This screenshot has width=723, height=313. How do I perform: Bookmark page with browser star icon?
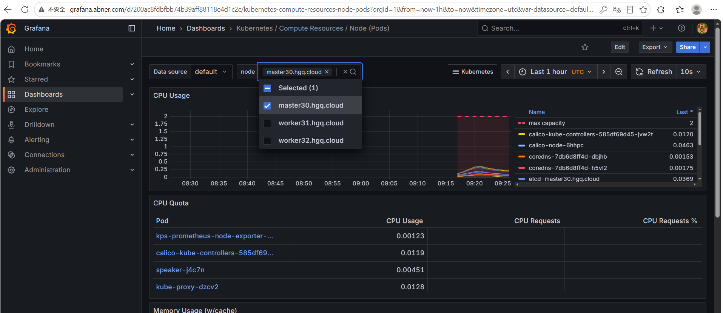643,9
